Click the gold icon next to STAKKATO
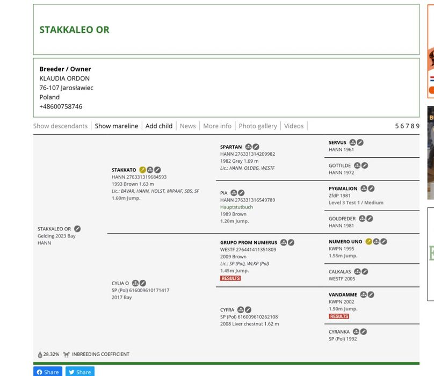Screen dimensions: 434x376 coord(142,170)
